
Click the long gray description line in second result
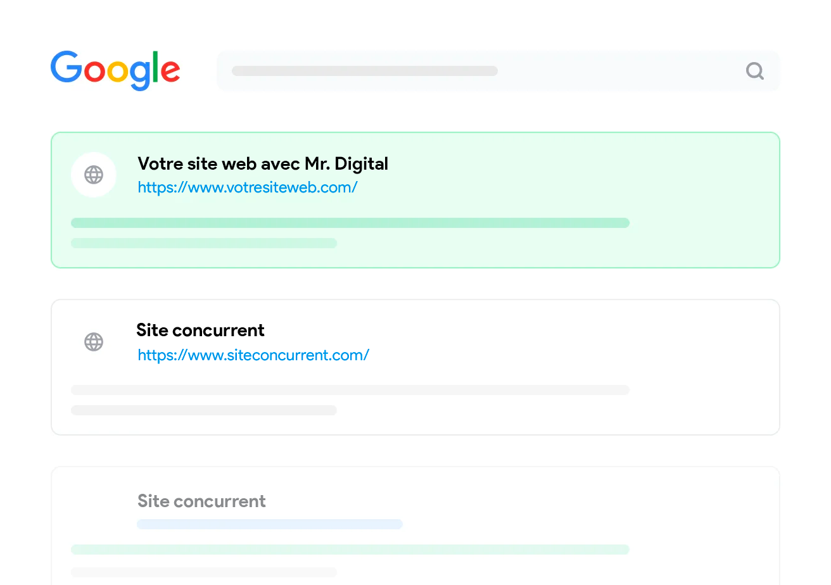pos(350,390)
